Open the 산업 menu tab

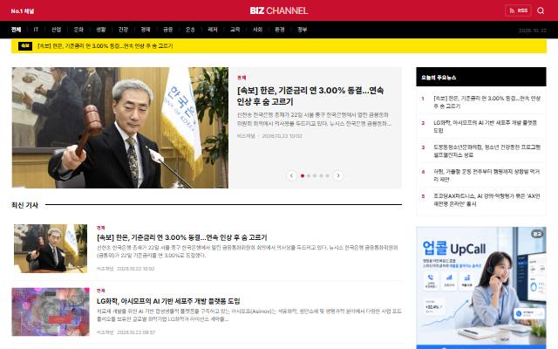click(x=56, y=30)
